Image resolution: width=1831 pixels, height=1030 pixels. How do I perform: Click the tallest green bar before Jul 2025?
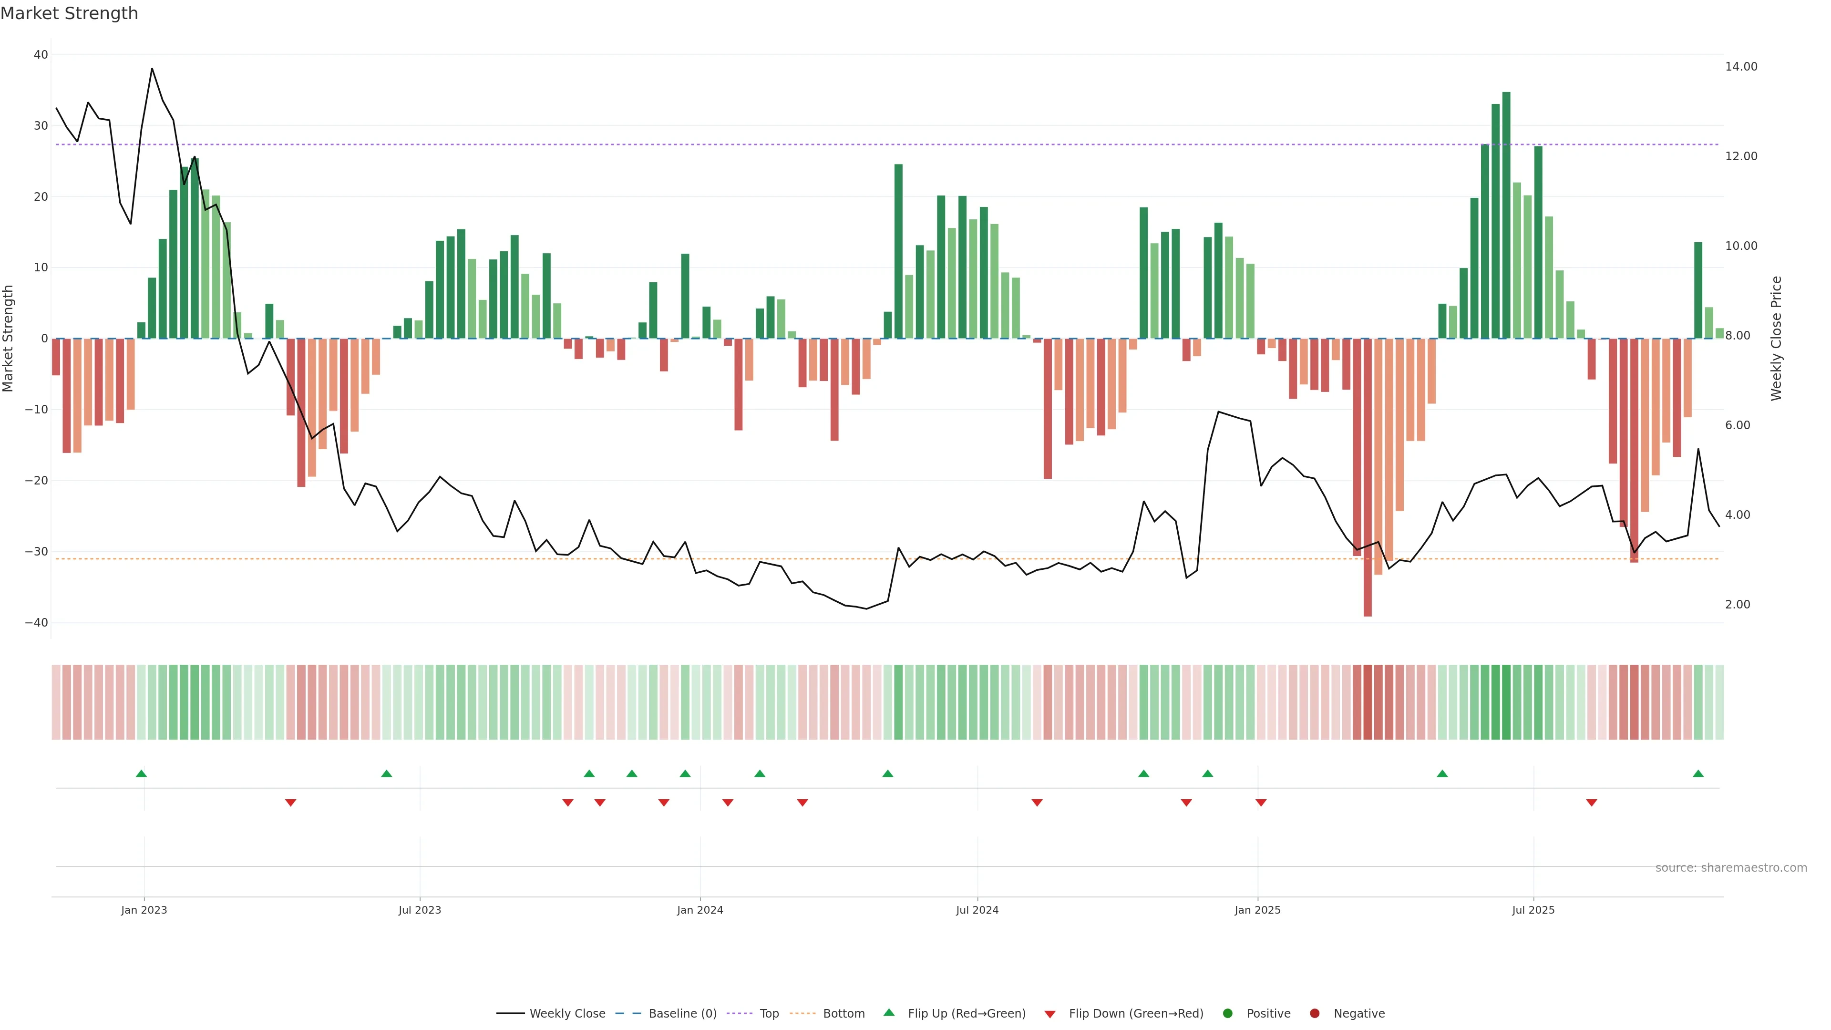(x=1506, y=213)
